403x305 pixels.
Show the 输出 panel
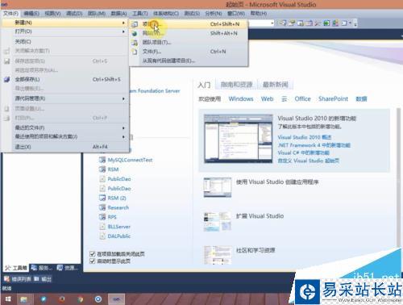43,279
